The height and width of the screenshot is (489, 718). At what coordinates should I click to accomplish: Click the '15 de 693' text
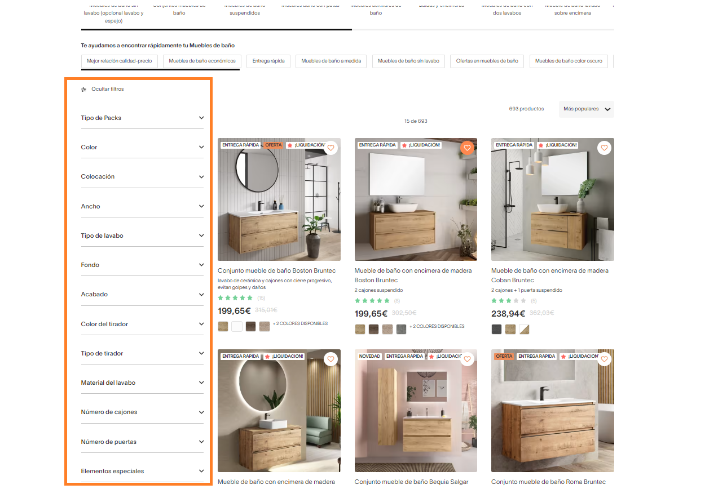pyautogui.click(x=416, y=121)
